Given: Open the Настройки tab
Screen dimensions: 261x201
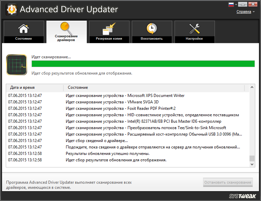Looking at the screenshot, I should (195, 32).
